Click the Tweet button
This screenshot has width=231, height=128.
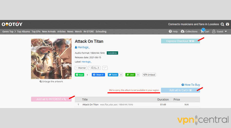click(x=113, y=75)
